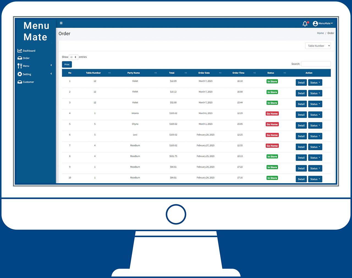View Detail for order 6
The height and width of the screenshot is (278, 352).
point(301,136)
